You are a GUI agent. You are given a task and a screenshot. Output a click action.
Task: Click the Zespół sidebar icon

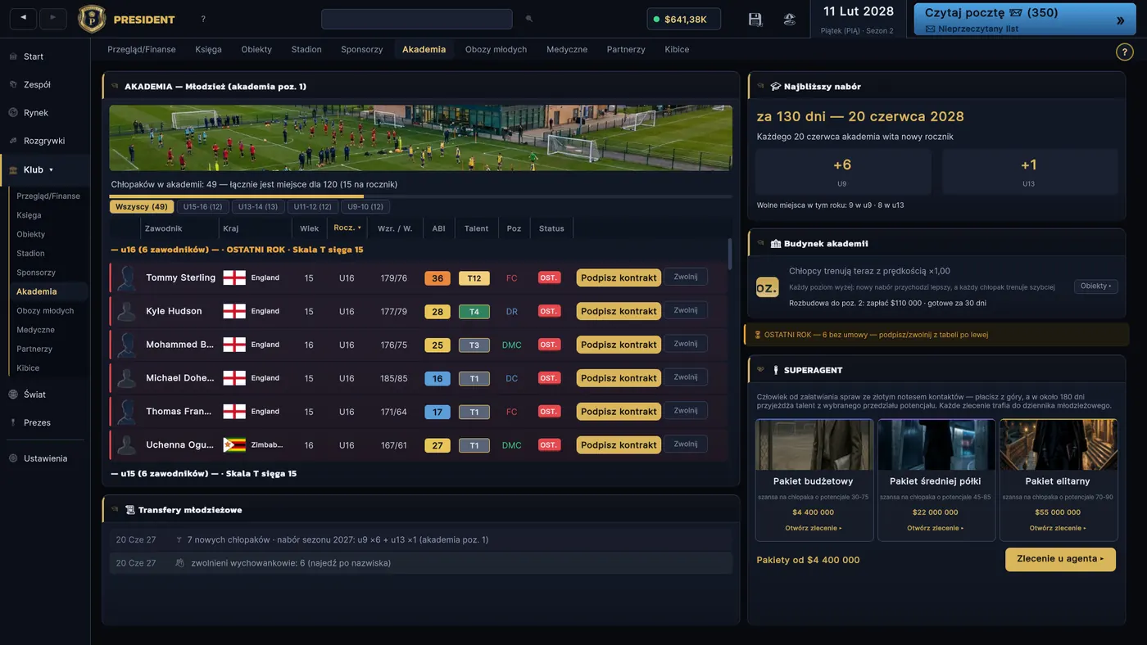point(13,84)
